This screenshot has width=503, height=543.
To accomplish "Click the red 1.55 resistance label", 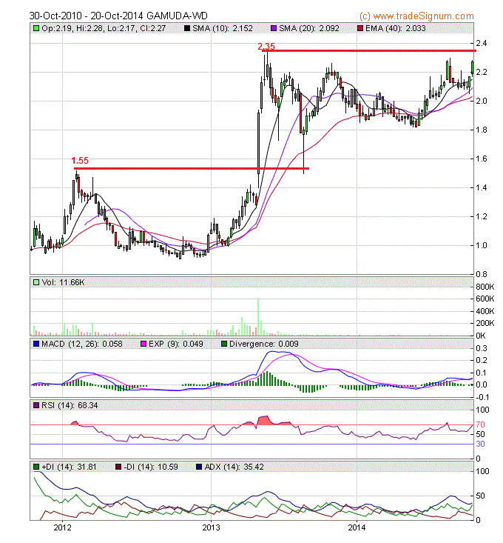I will coord(80,161).
